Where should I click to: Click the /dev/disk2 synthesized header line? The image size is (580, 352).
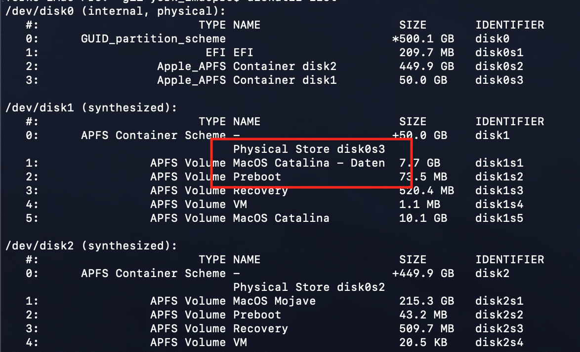coord(91,246)
